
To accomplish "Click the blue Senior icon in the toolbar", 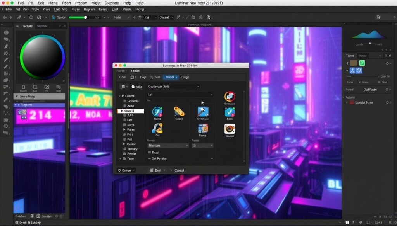I will click(x=53, y=17).
